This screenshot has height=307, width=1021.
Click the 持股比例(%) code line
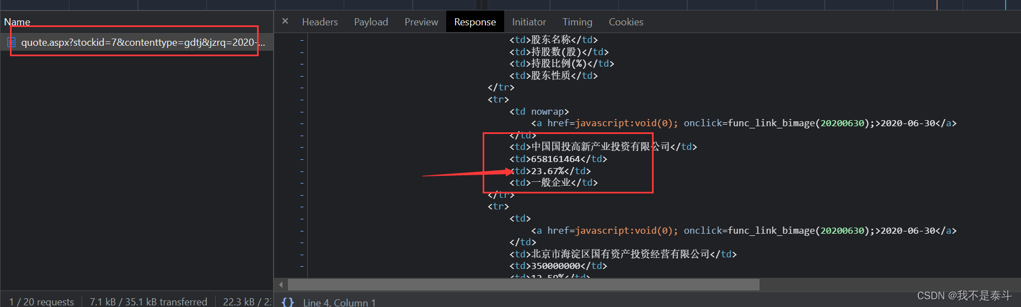point(562,63)
